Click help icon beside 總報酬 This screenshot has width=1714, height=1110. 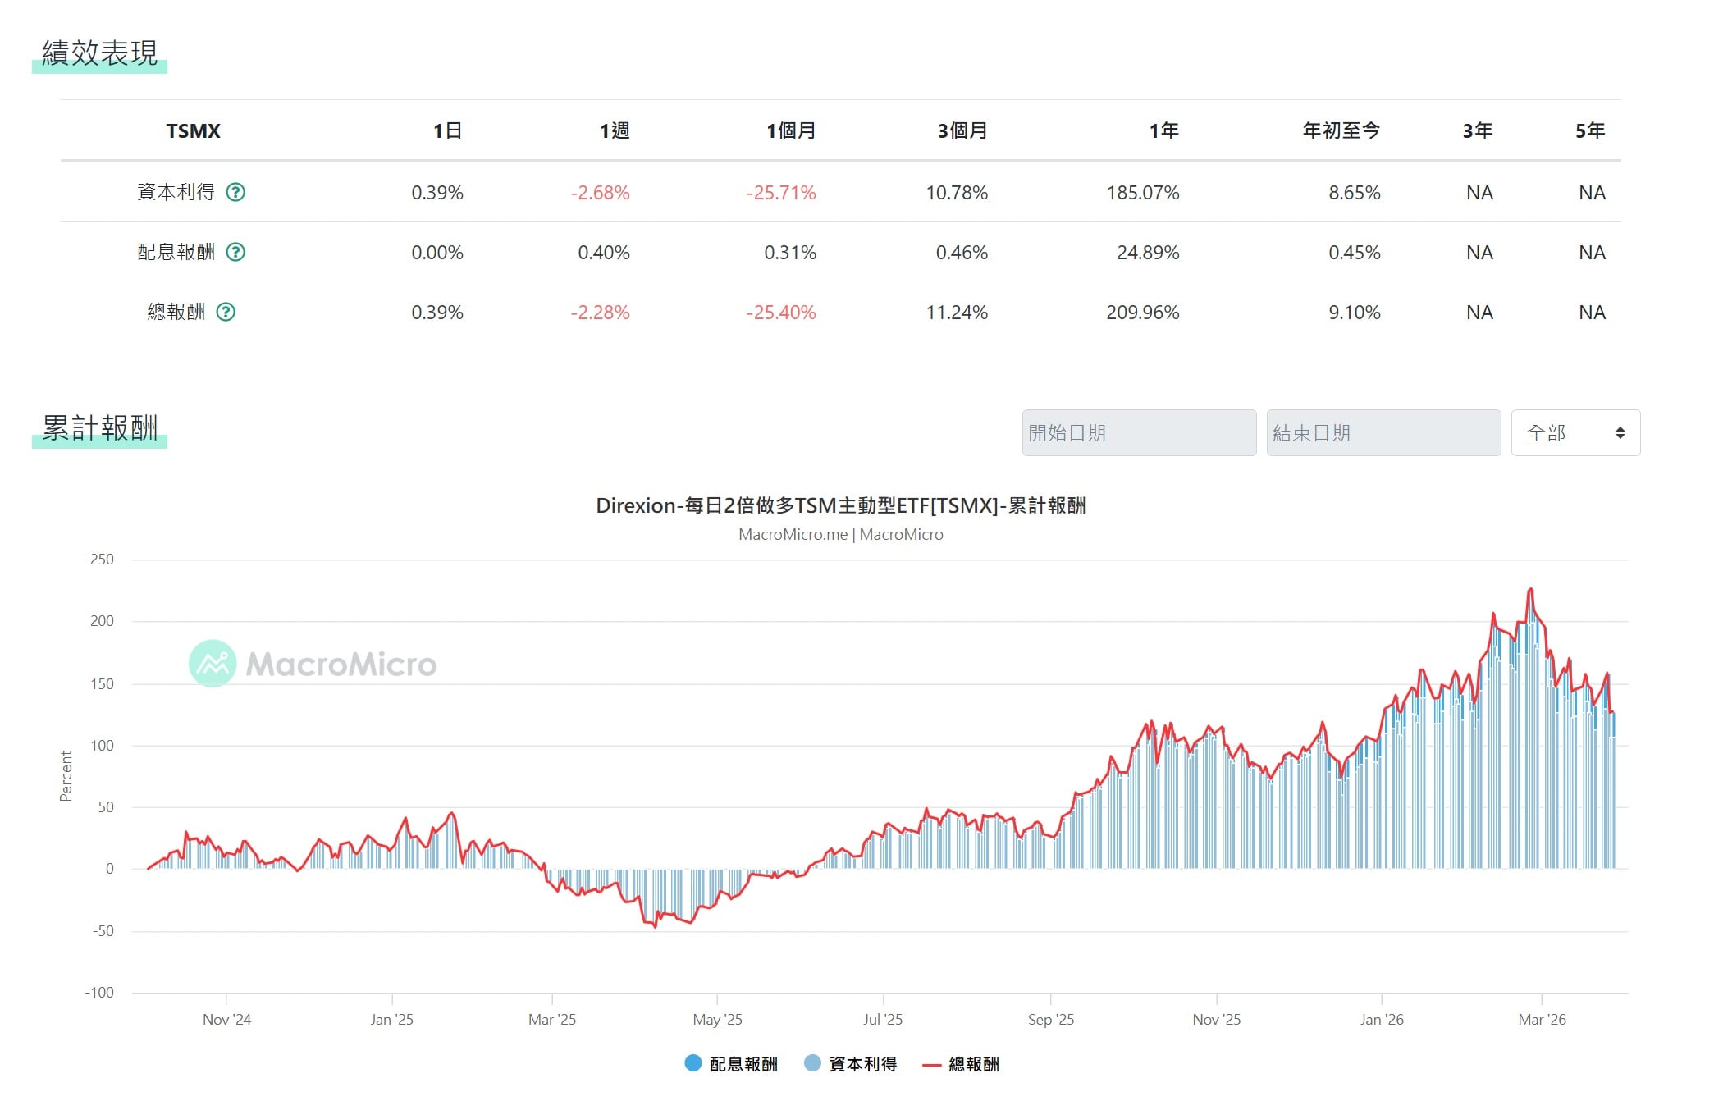coord(226,312)
